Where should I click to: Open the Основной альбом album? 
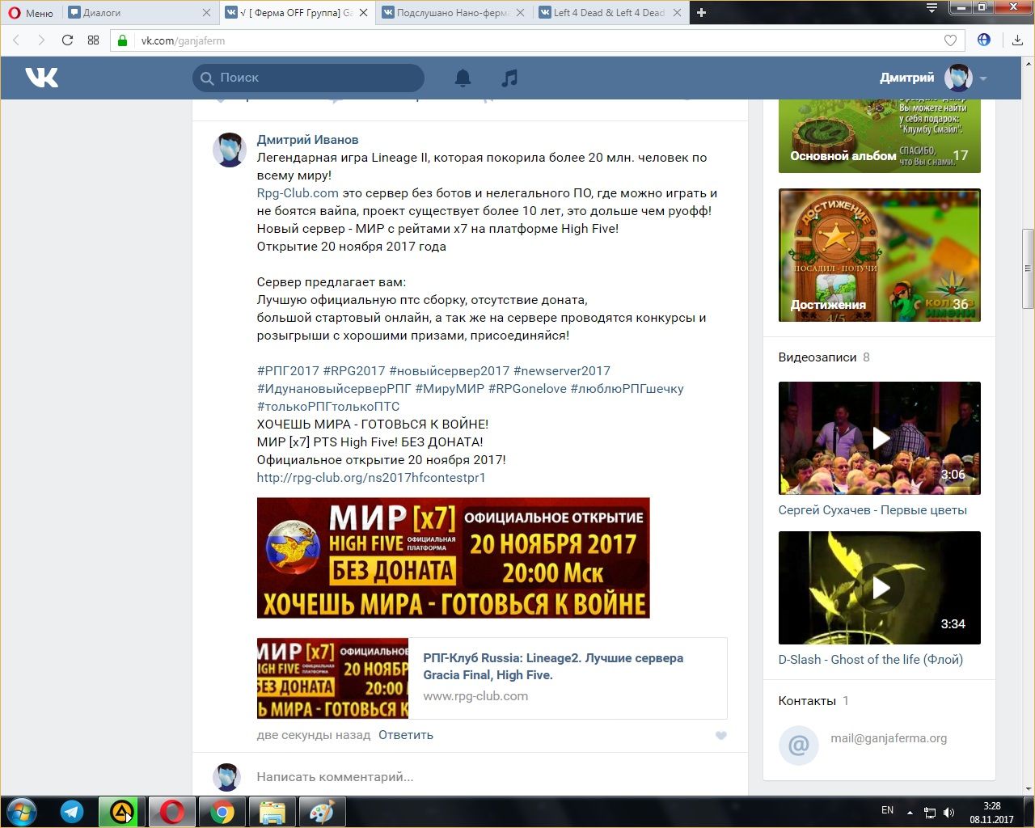[880, 136]
